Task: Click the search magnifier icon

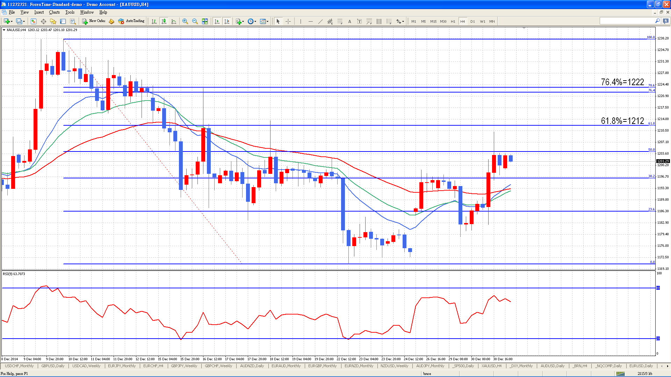Action: click(657, 21)
